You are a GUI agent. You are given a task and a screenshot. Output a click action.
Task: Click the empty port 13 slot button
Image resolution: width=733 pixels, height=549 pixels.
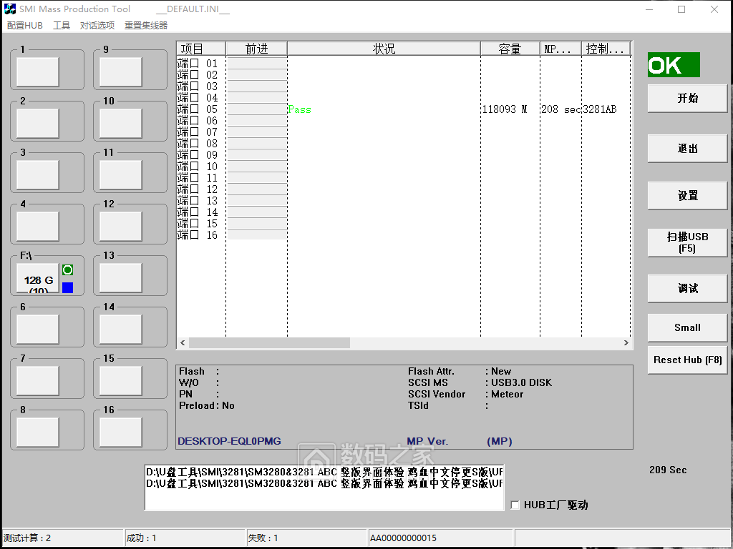120,278
